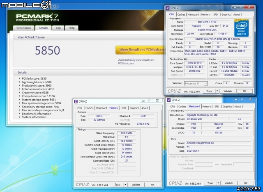
Task: Click OK in CPU-Z Memory window
Action: coord(152,185)
